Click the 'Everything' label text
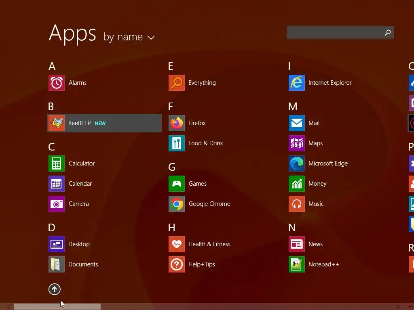This screenshot has width=414, height=310. (202, 83)
